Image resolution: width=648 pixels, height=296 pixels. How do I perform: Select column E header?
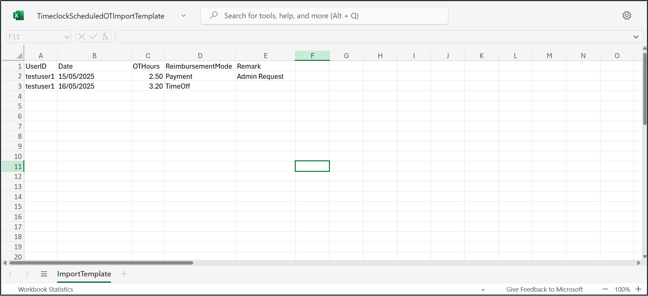click(x=266, y=55)
